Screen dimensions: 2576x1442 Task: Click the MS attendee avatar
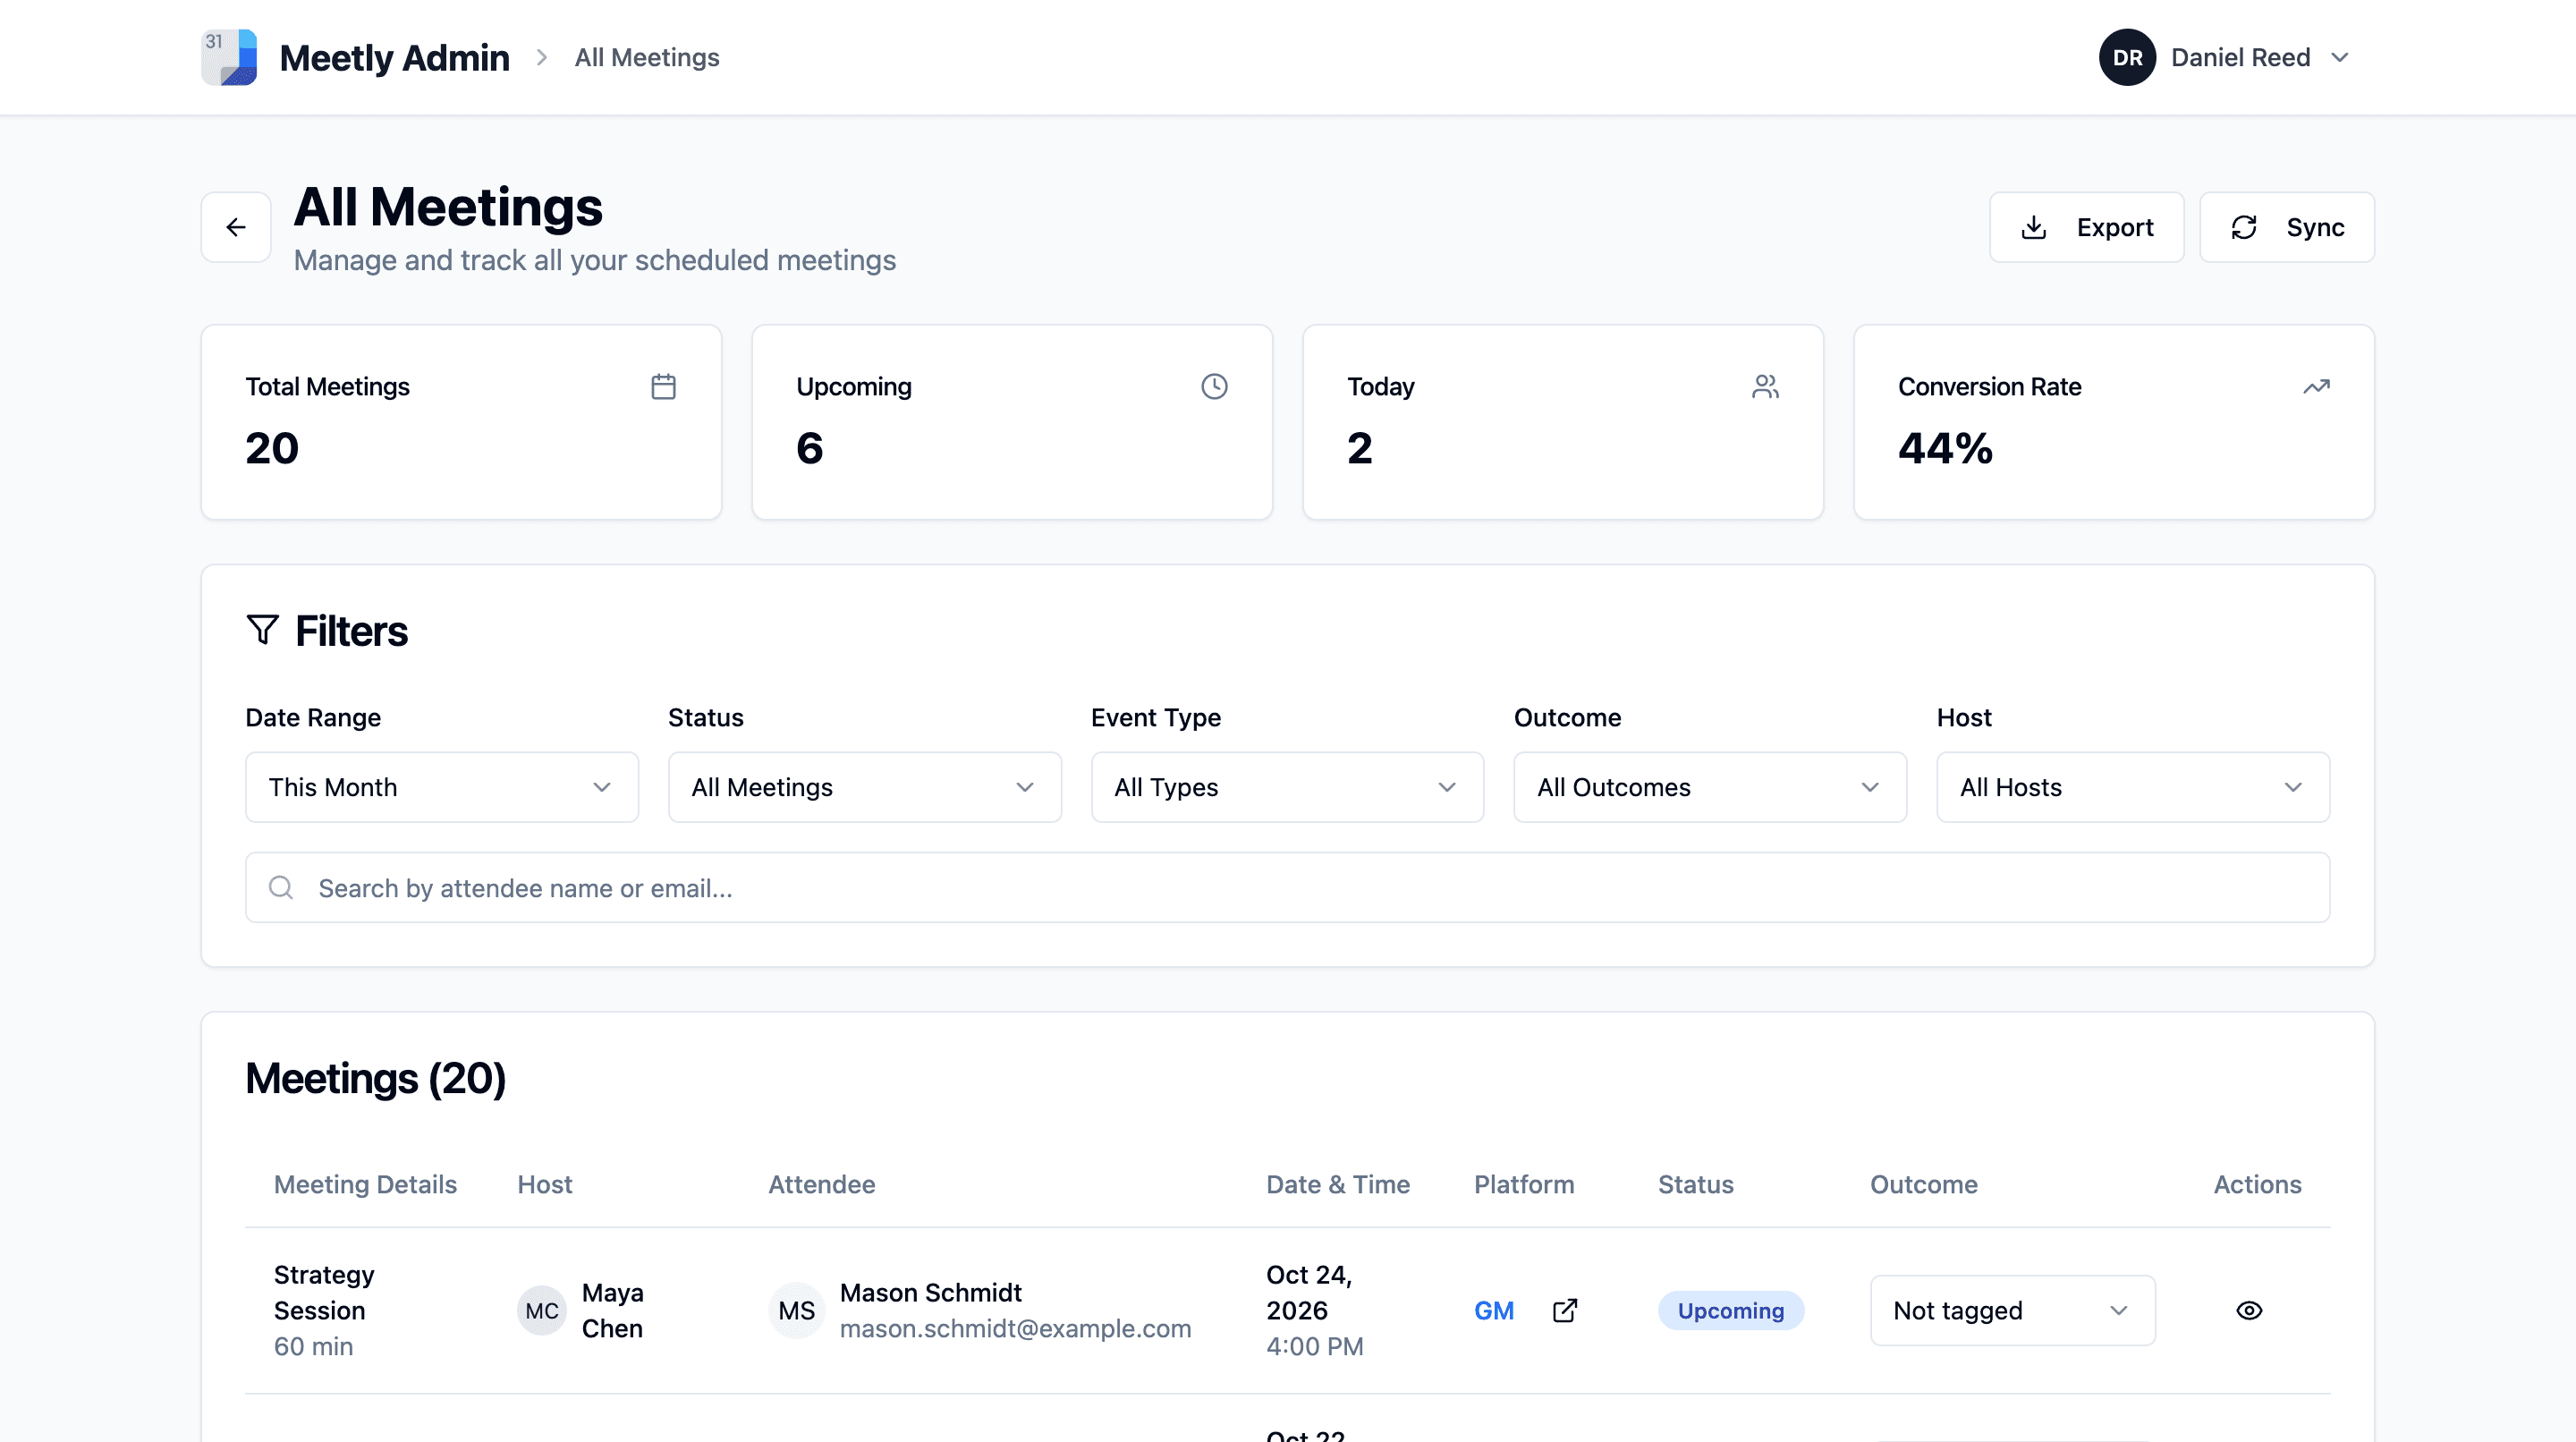click(x=796, y=1310)
